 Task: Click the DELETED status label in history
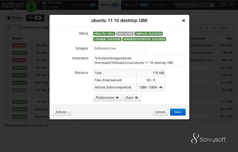tap(19, 90)
